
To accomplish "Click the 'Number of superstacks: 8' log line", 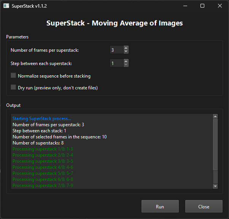I will (38, 143).
